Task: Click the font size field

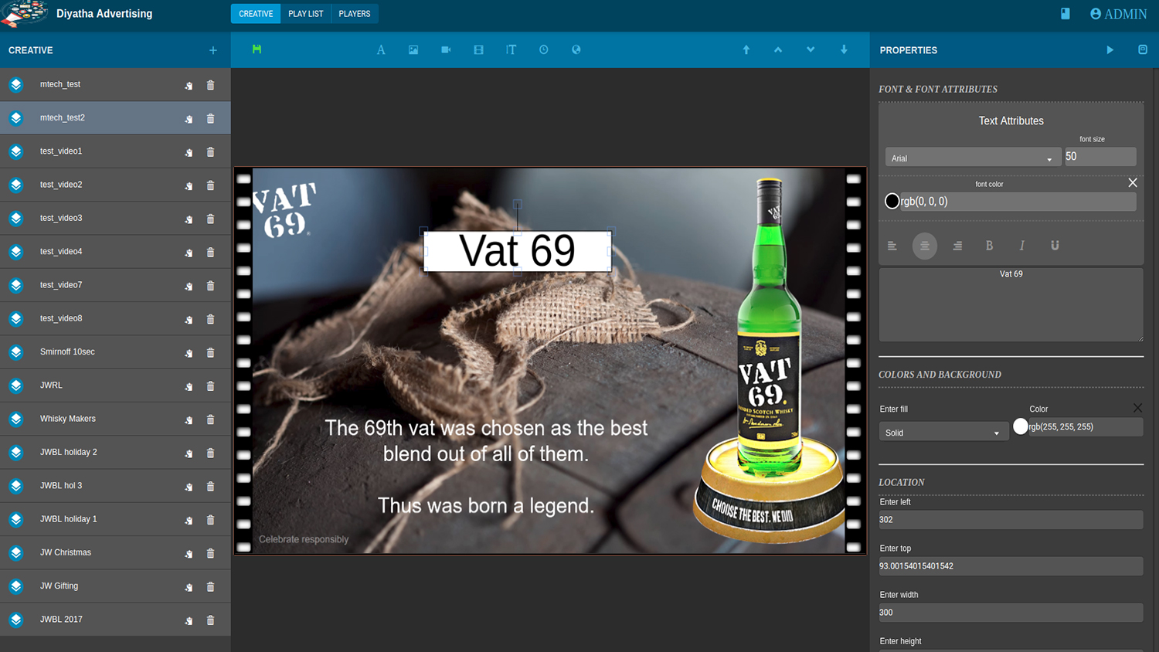Action: [1100, 156]
